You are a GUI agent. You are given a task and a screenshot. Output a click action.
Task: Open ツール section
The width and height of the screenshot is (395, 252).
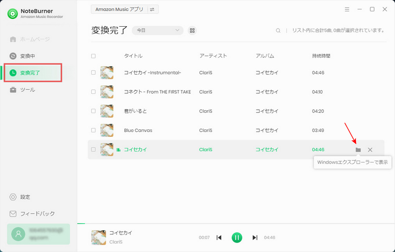pos(22,90)
